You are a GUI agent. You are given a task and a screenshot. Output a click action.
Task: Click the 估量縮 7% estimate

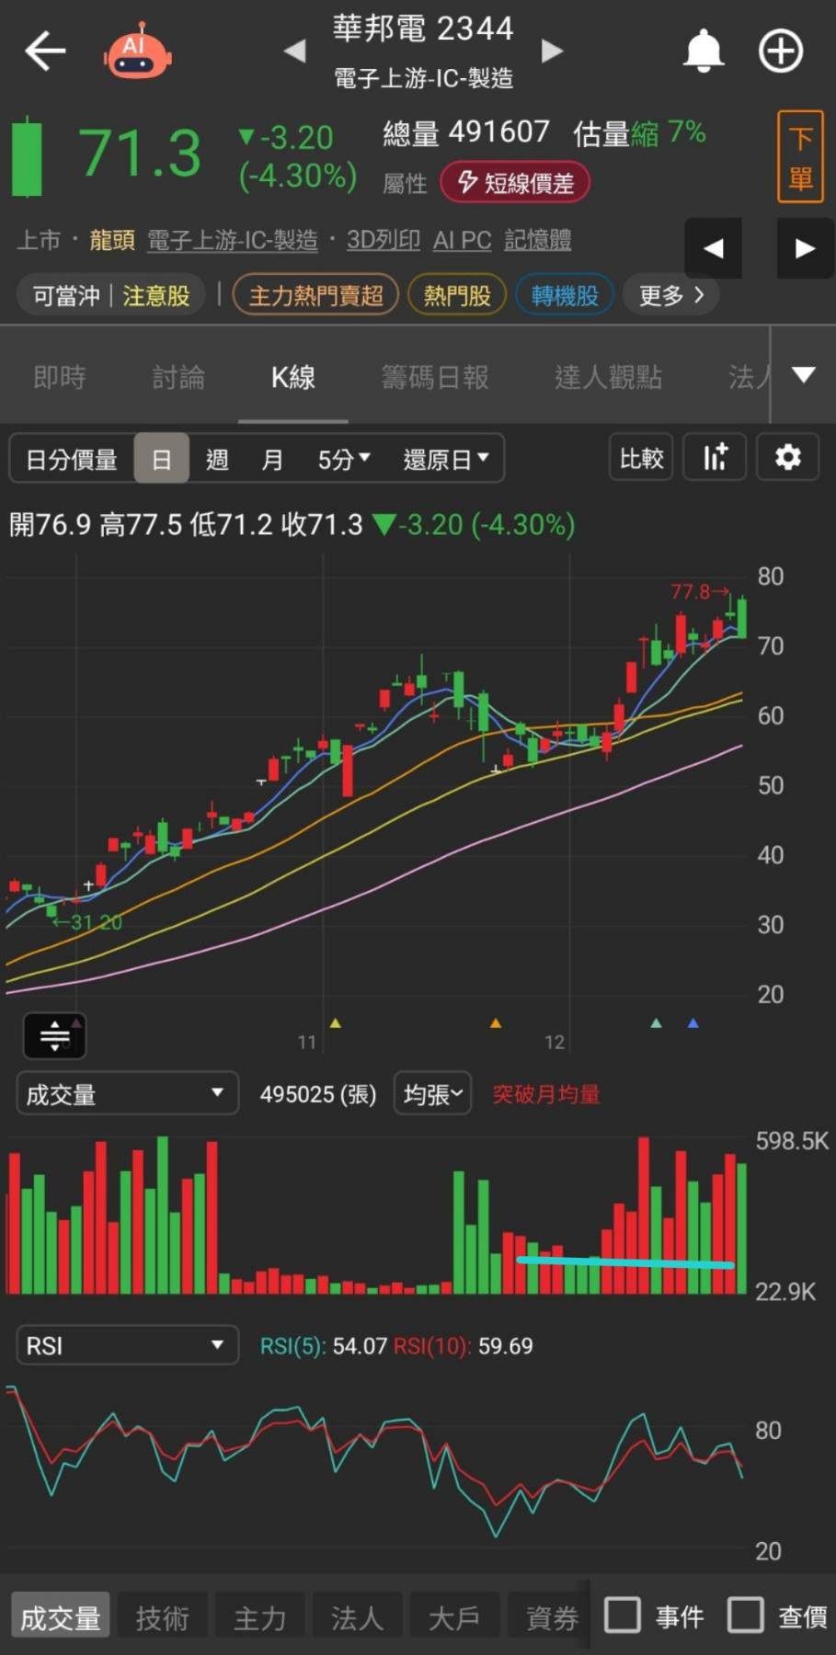(x=639, y=133)
